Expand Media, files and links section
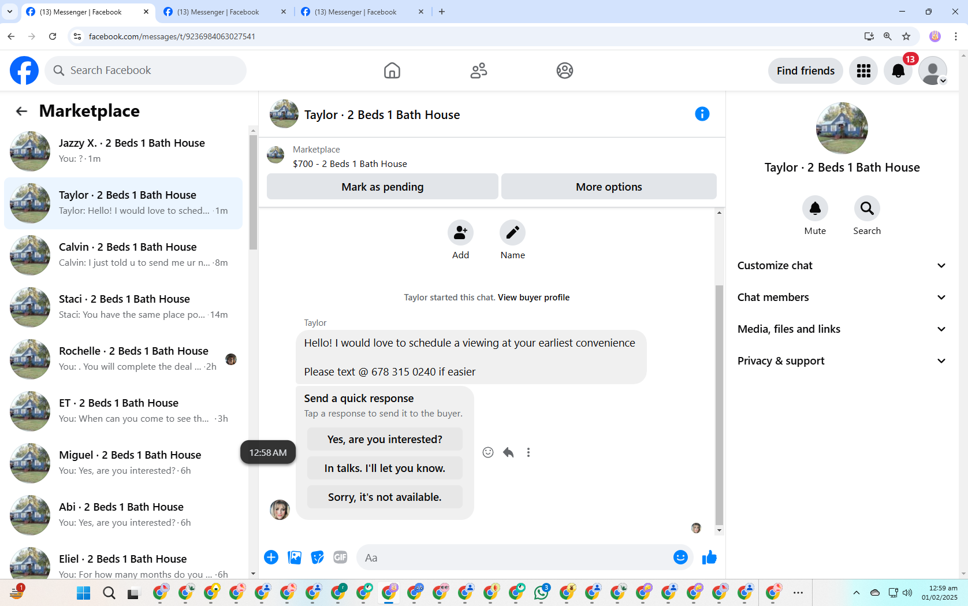The width and height of the screenshot is (968, 606). [x=842, y=329]
